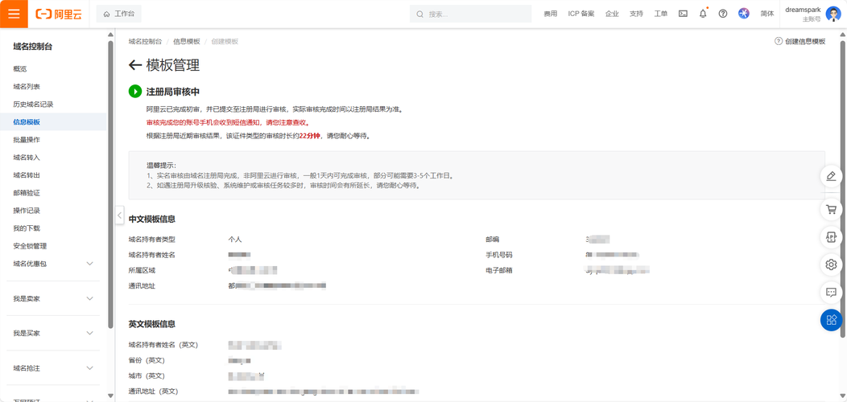Screen dimensions: 847x402
Task: Switch language via 简体
Action: pos(767,14)
